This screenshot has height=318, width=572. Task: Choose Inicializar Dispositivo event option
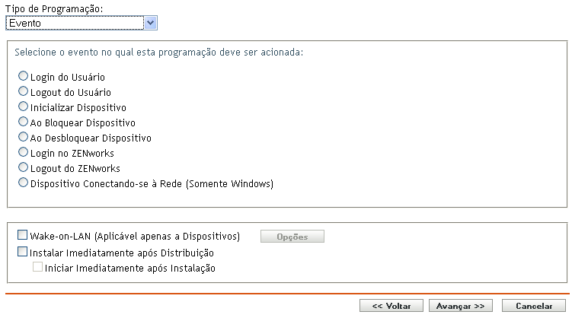(23, 107)
